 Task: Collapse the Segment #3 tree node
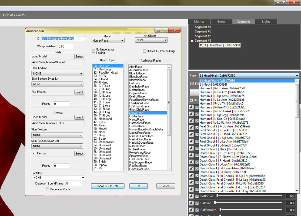click(192, 41)
